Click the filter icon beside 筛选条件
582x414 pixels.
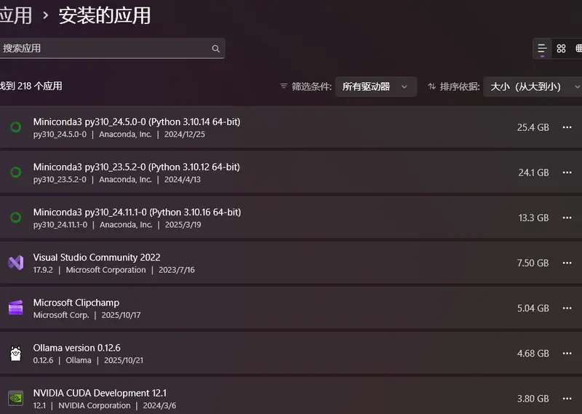[x=284, y=86]
